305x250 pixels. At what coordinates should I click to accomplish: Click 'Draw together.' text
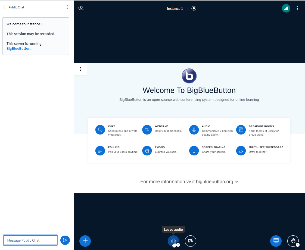(258, 152)
